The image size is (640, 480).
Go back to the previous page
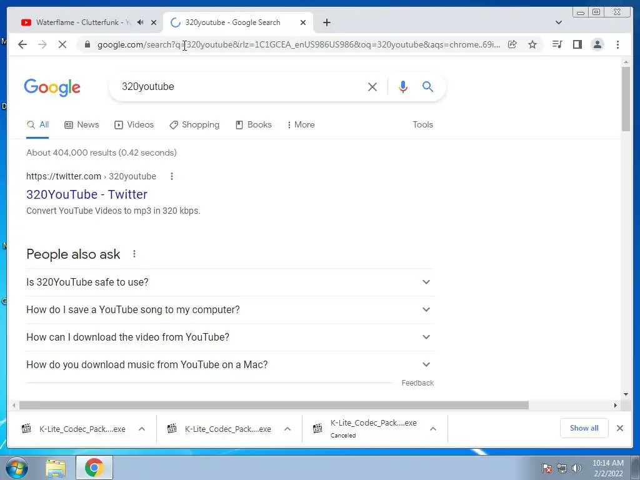tap(22, 44)
